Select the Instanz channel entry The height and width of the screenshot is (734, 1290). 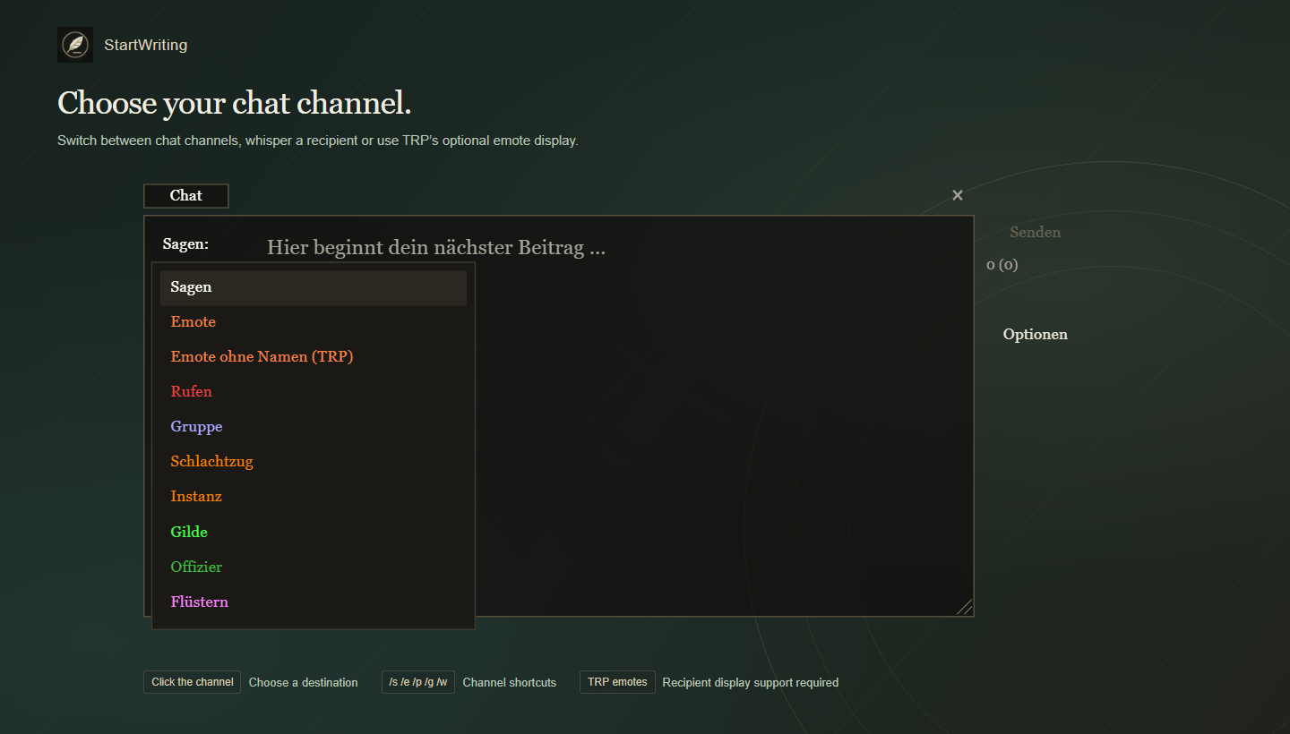click(314, 497)
